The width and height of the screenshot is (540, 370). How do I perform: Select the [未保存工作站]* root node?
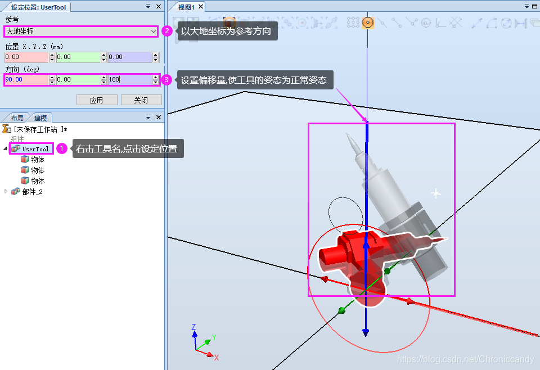[x=40, y=129]
